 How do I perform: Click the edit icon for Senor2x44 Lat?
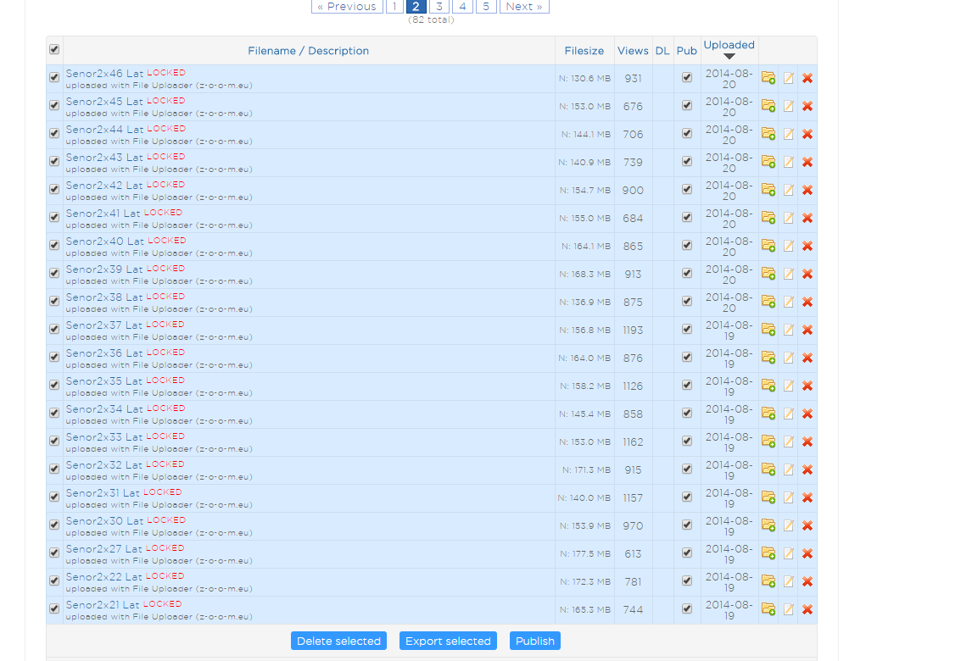[788, 134]
